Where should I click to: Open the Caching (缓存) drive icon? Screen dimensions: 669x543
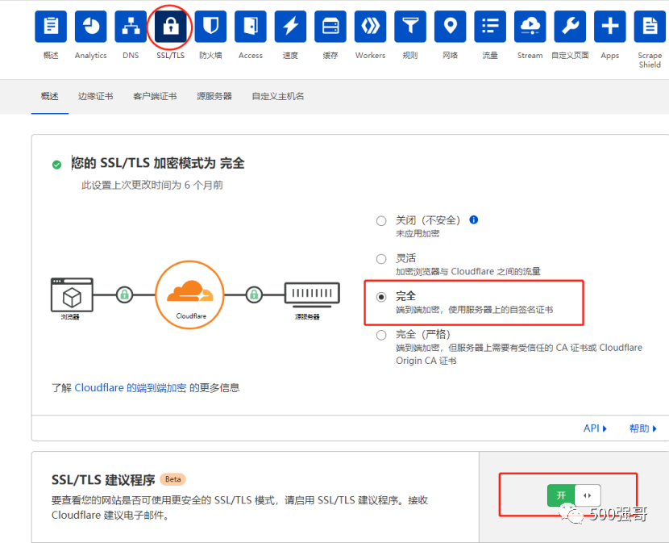pos(330,27)
